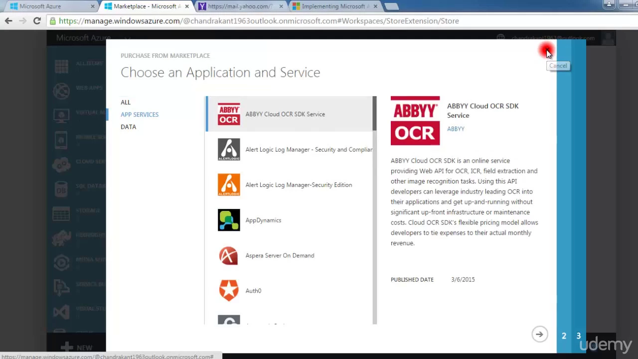Close the Yahoo mail tab
Screen dimensions: 638x359
(x=281, y=6)
